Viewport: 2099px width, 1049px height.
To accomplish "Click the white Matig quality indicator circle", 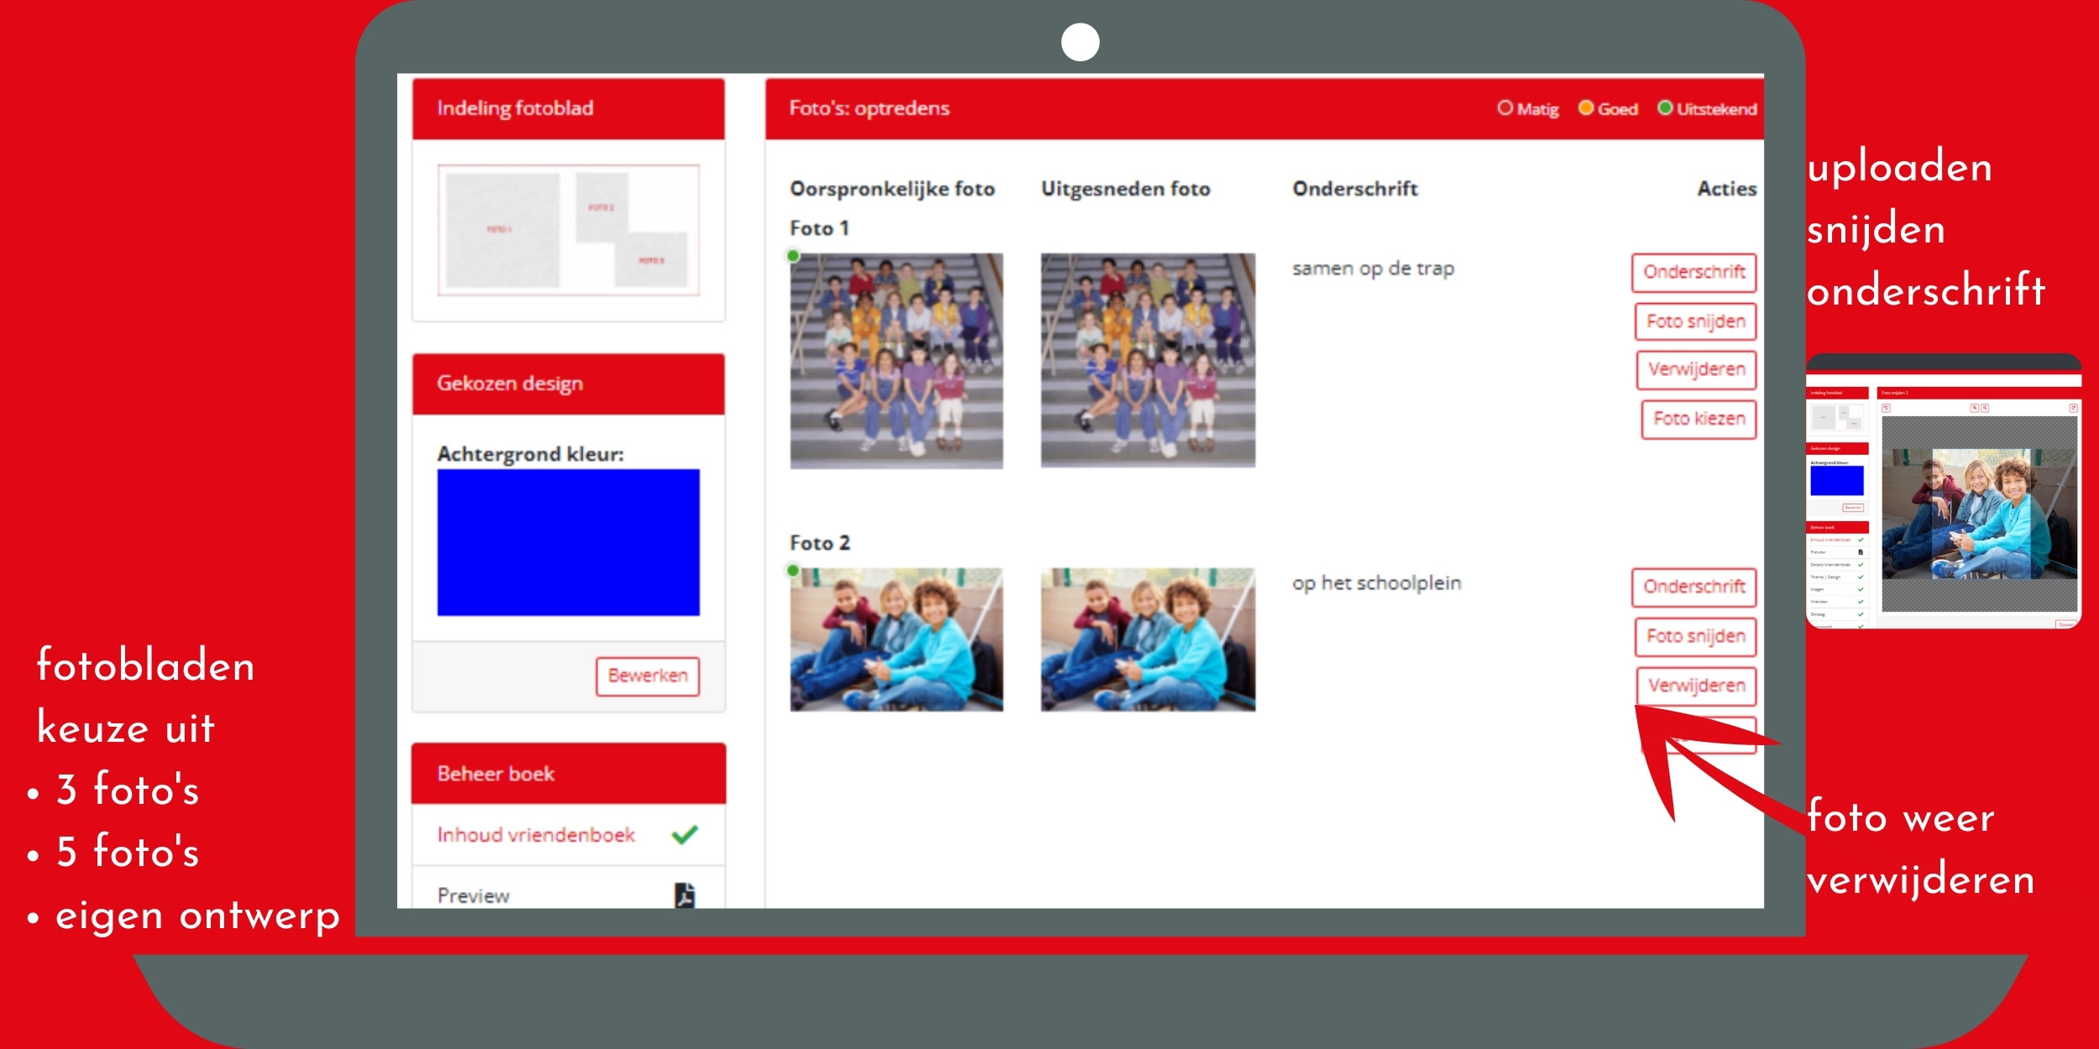I will click(x=1505, y=107).
